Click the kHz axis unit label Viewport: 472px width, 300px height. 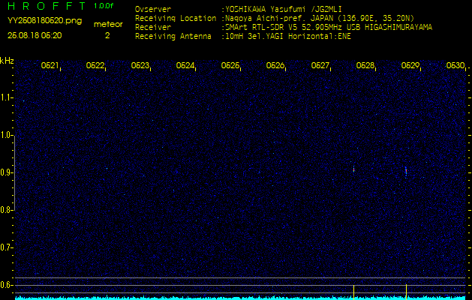click(x=7, y=61)
